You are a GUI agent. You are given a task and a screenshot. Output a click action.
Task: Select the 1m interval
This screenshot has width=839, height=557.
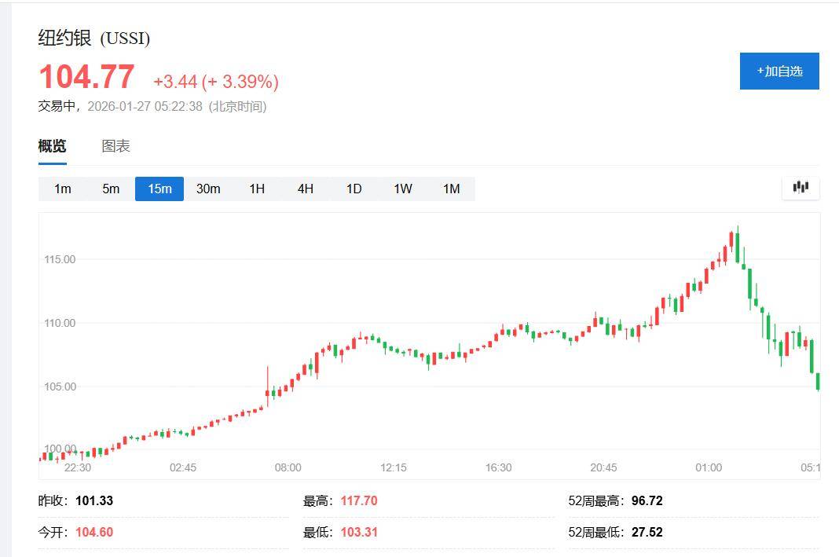click(63, 189)
